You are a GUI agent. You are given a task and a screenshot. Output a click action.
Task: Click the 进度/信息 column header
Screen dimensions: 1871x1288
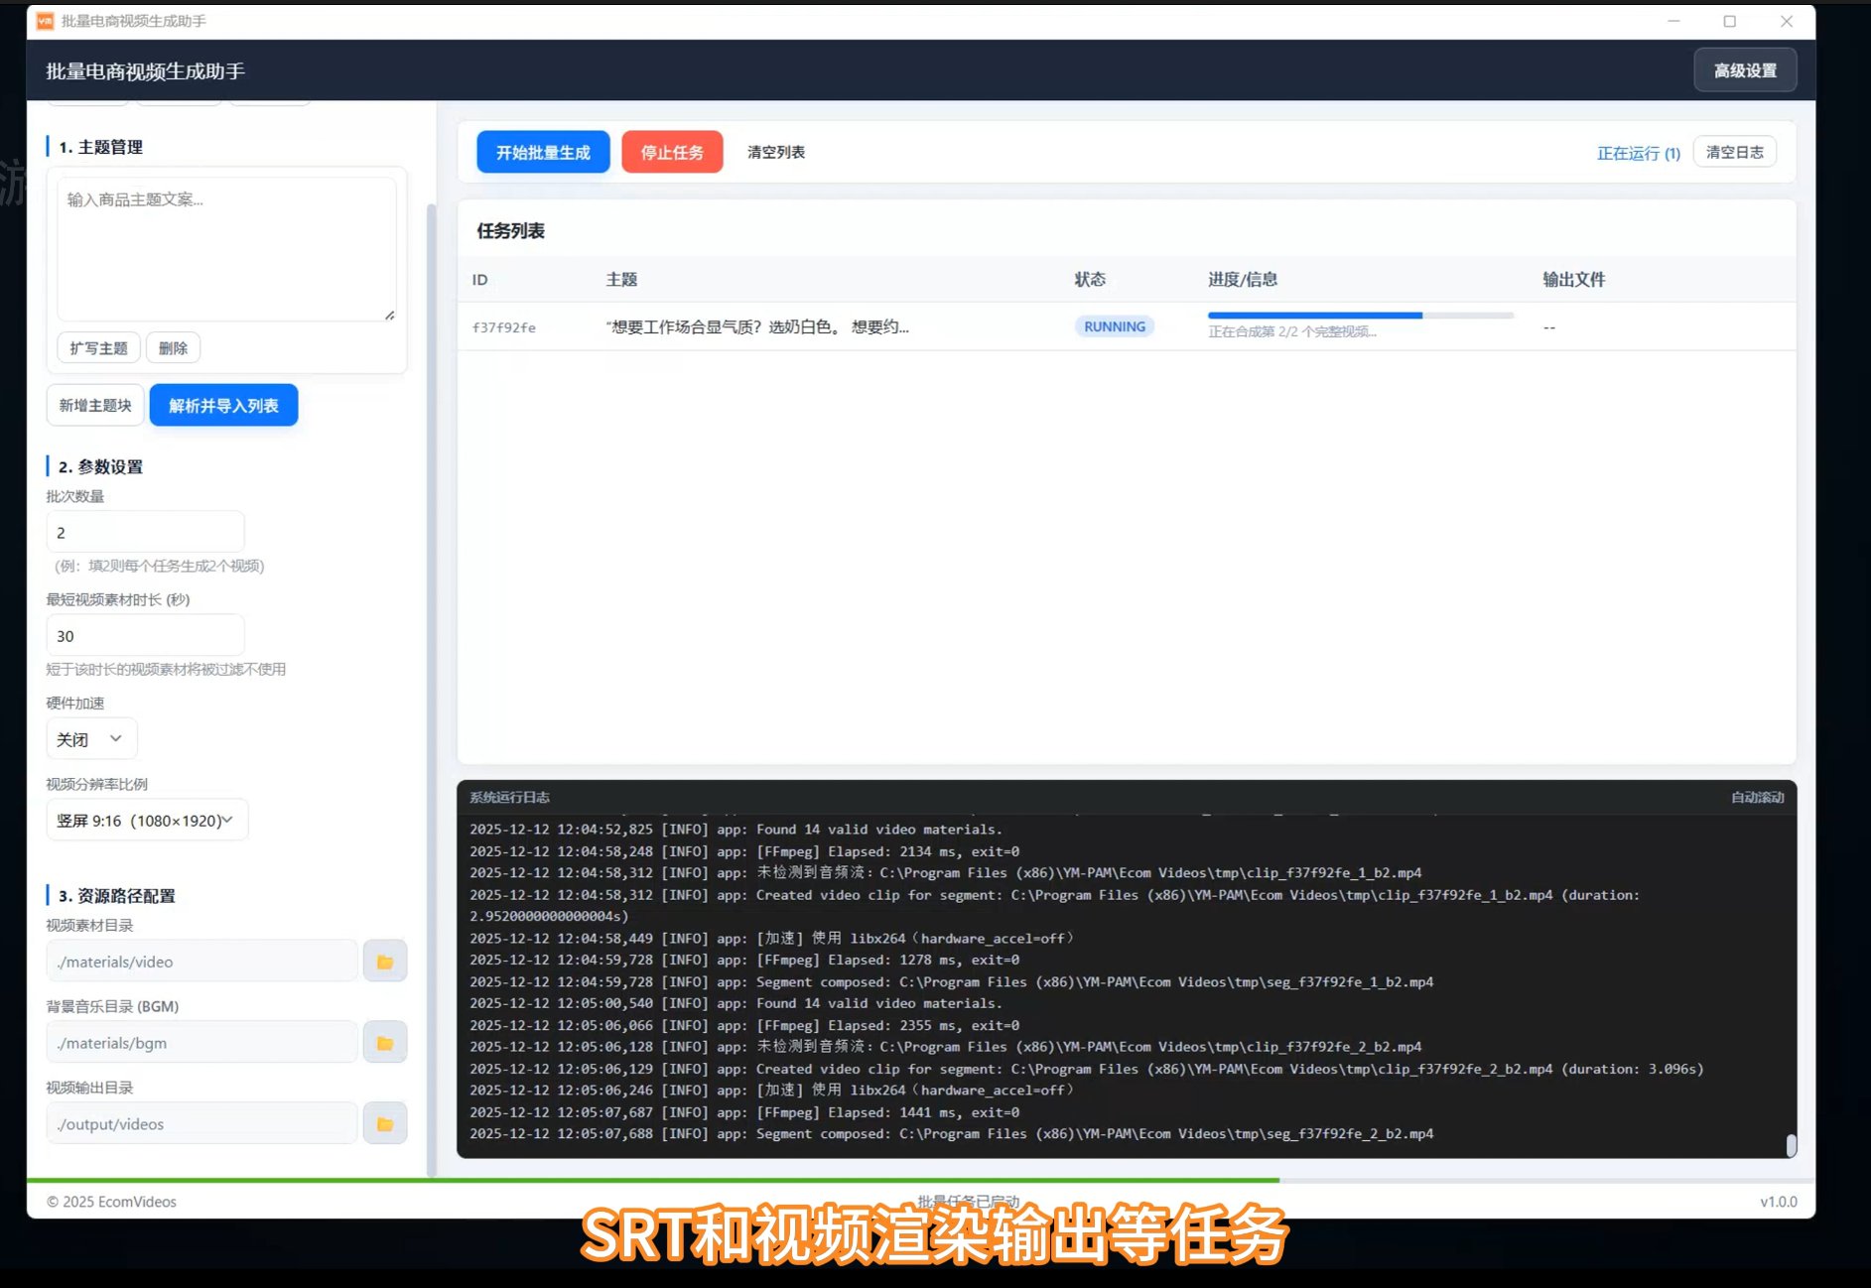coord(1242,280)
